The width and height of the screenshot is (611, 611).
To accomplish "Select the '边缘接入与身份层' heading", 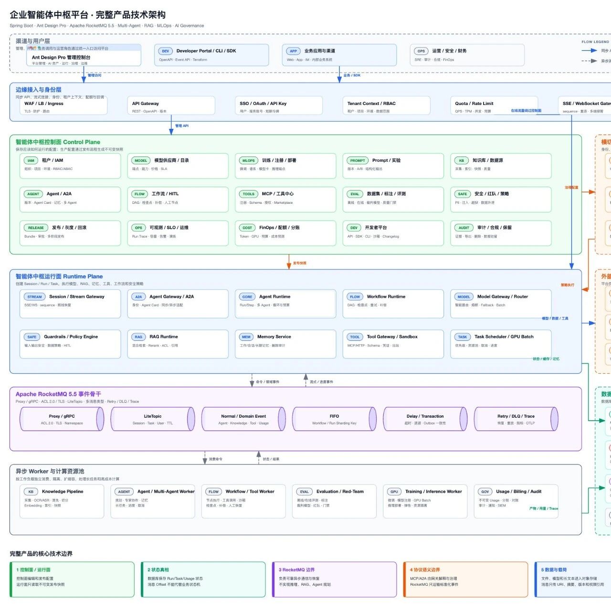I will click(x=38, y=90).
